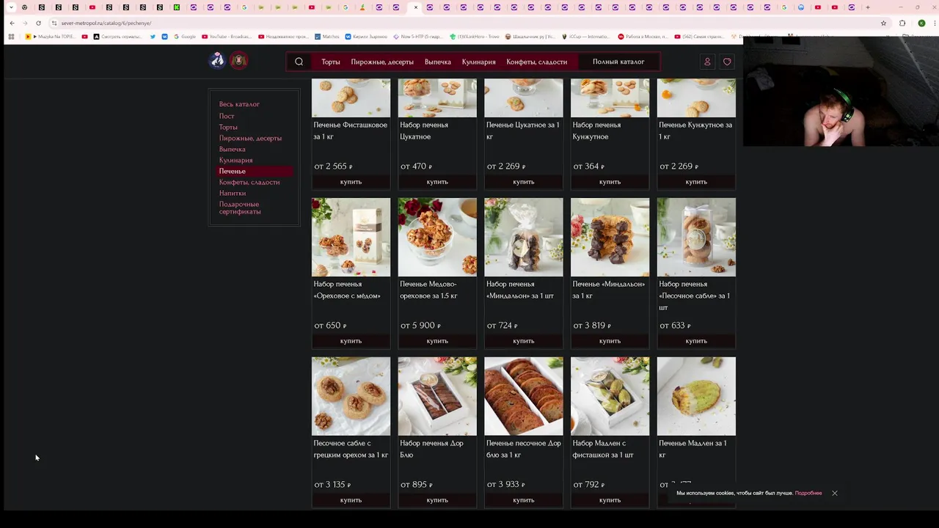Buy Набор Мадлен с фисташкой
This screenshot has height=528, width=939.
coord(610,500)
